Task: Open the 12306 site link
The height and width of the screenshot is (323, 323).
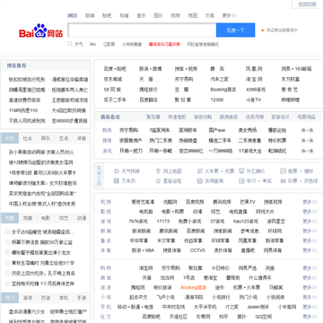Action: click(x=217, y=100)
